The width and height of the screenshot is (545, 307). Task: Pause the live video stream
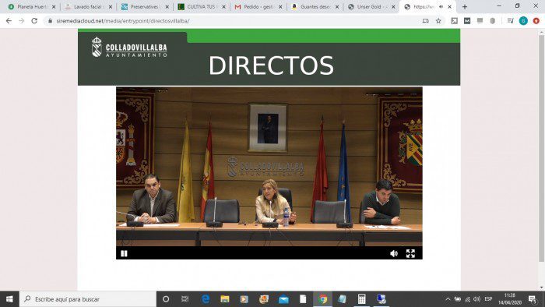tap(124, 253)
